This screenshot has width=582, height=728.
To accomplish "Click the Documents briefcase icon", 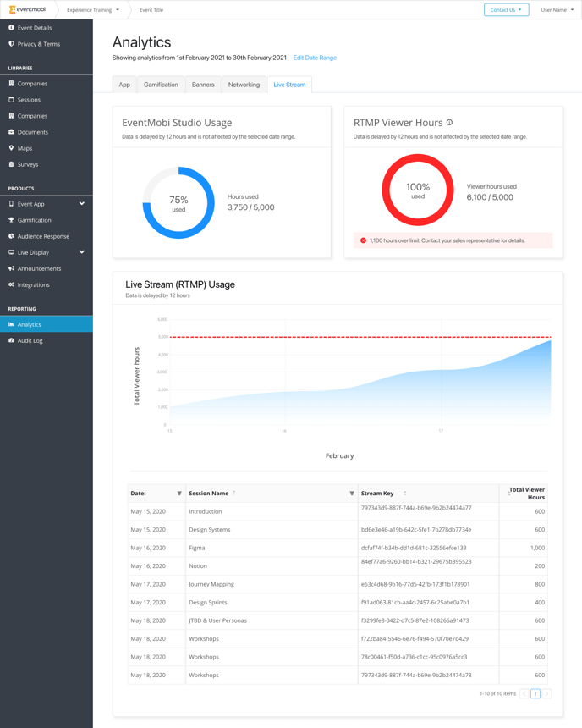I will click(11, 132).
